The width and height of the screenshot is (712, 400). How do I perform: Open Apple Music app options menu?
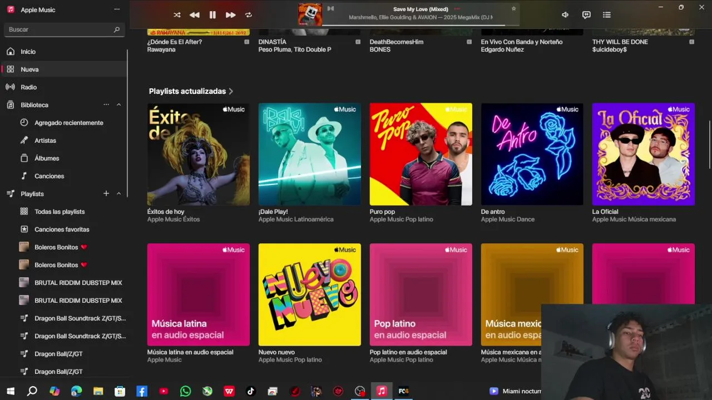tap(117, 9)
